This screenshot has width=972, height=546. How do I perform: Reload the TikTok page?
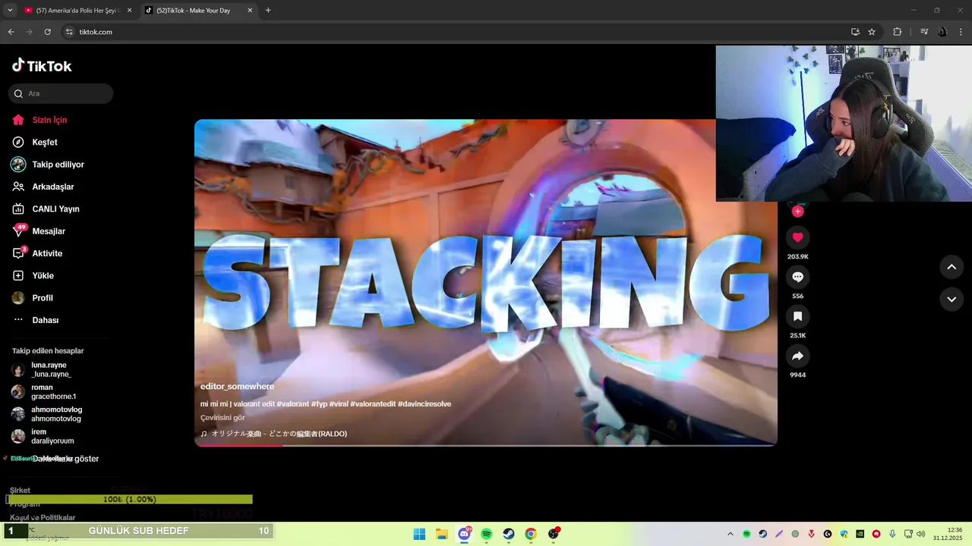click(x=47, y=32)
